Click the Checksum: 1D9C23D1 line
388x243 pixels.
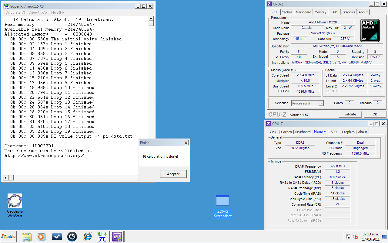tap(29, 146)
